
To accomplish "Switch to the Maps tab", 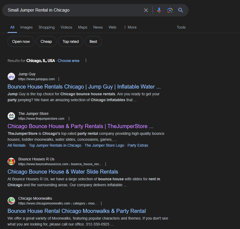I will coord(83,27).
